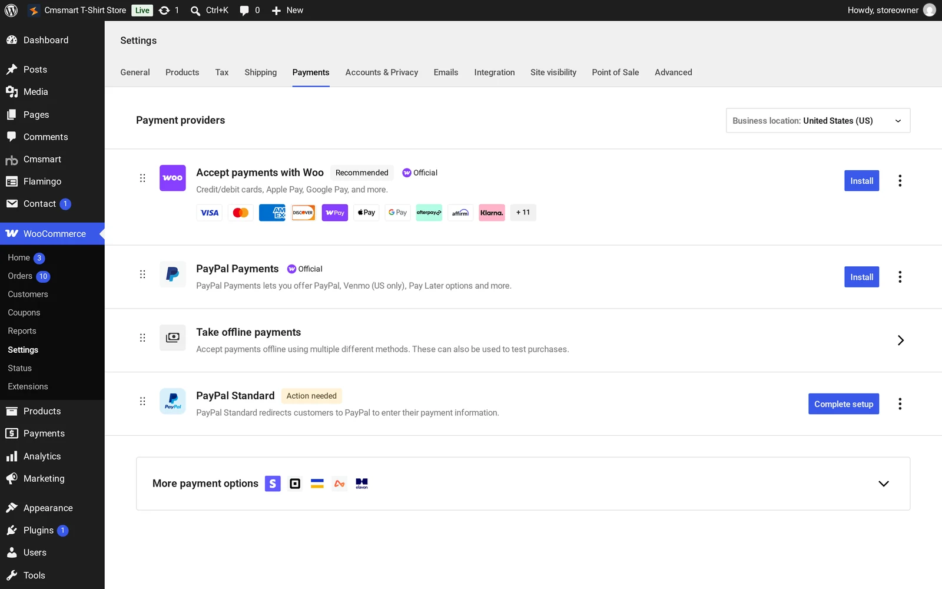Switch to the Accounts & Privacy tab

(382, 72)
